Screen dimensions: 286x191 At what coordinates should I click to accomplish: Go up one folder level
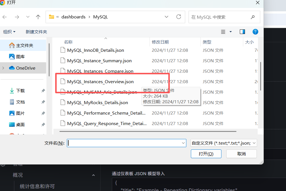click(x=38, y=17)
